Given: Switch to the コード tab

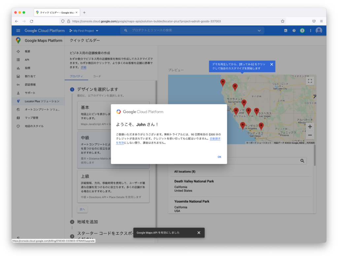Looking at the screenshot, I should pos(97,76).
